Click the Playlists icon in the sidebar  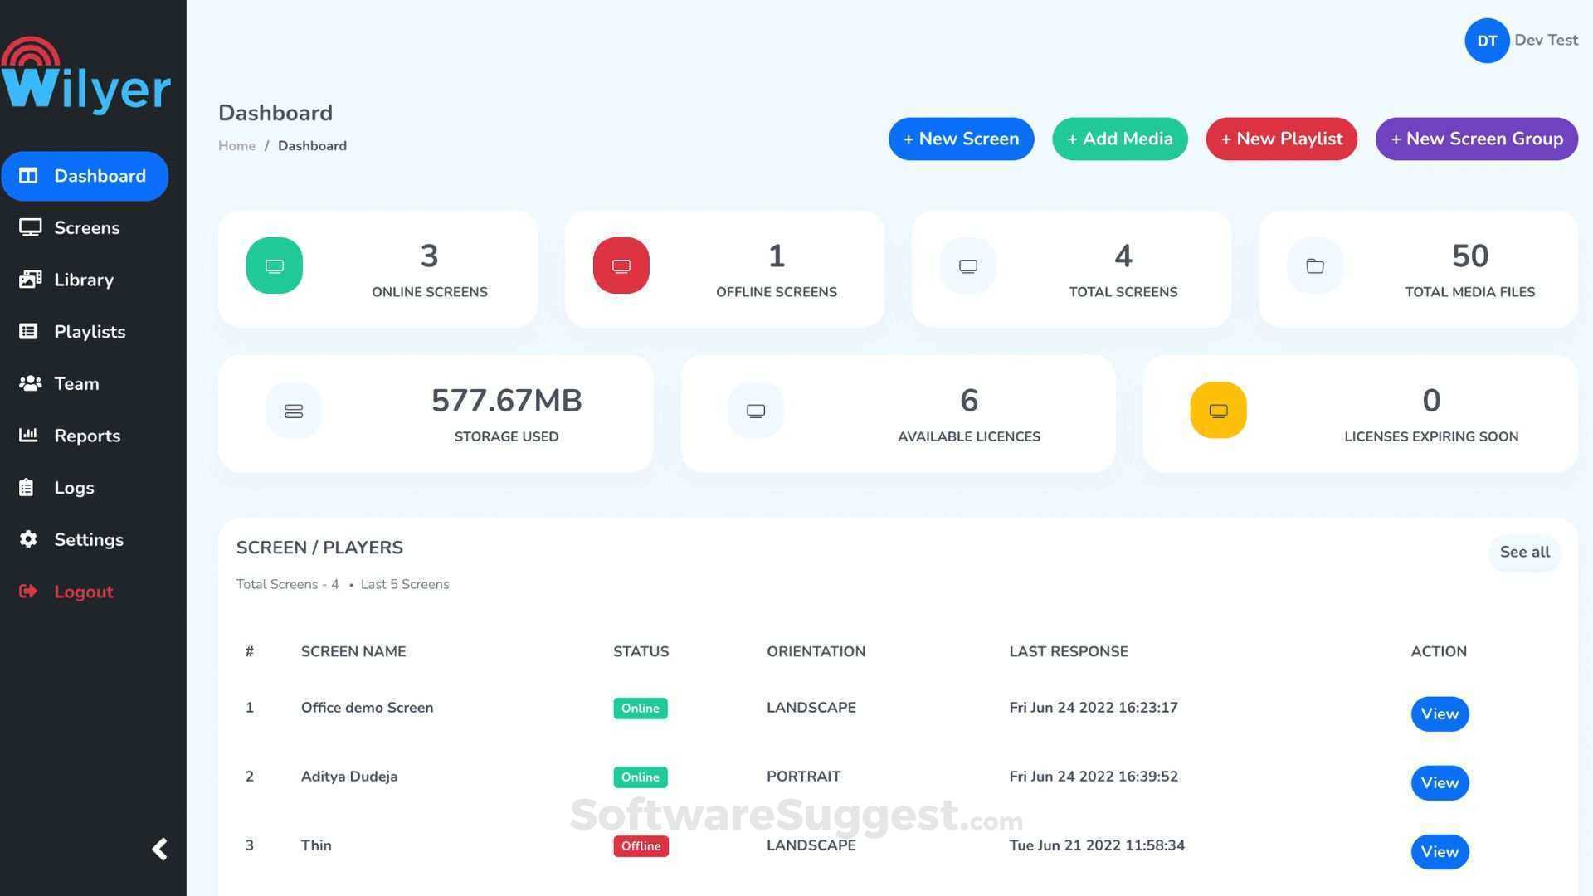point(31,331)
